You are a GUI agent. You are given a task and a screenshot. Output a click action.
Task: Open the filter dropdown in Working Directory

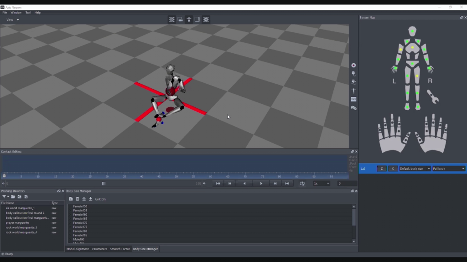coord(5,196)
